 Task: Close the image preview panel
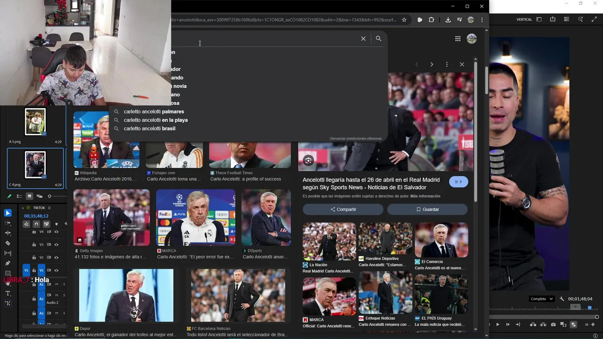coord(462,64)
